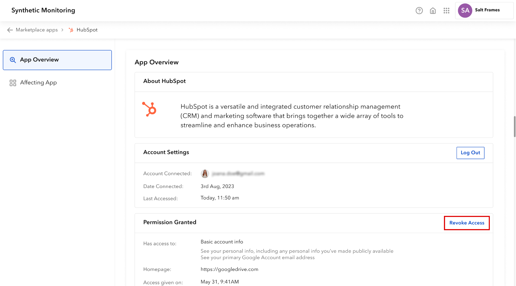Screen dimensions: 516x286
Task: Click the Synthetic Monitoring title
Action: [43, 10]
